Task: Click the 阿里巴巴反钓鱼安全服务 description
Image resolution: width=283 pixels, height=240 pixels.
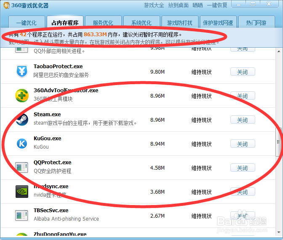Action: coord(61,75)
